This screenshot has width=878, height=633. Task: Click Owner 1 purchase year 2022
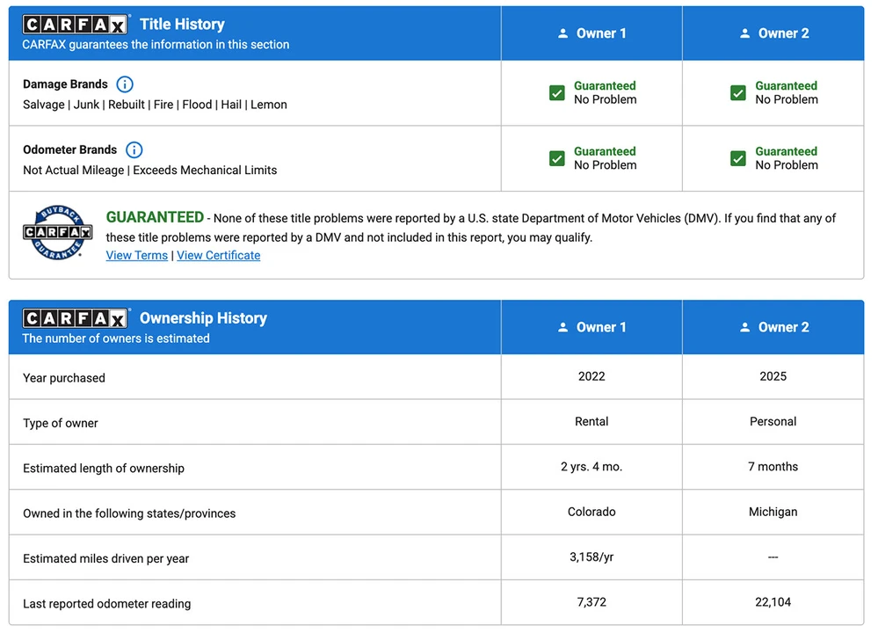point(591,376)
